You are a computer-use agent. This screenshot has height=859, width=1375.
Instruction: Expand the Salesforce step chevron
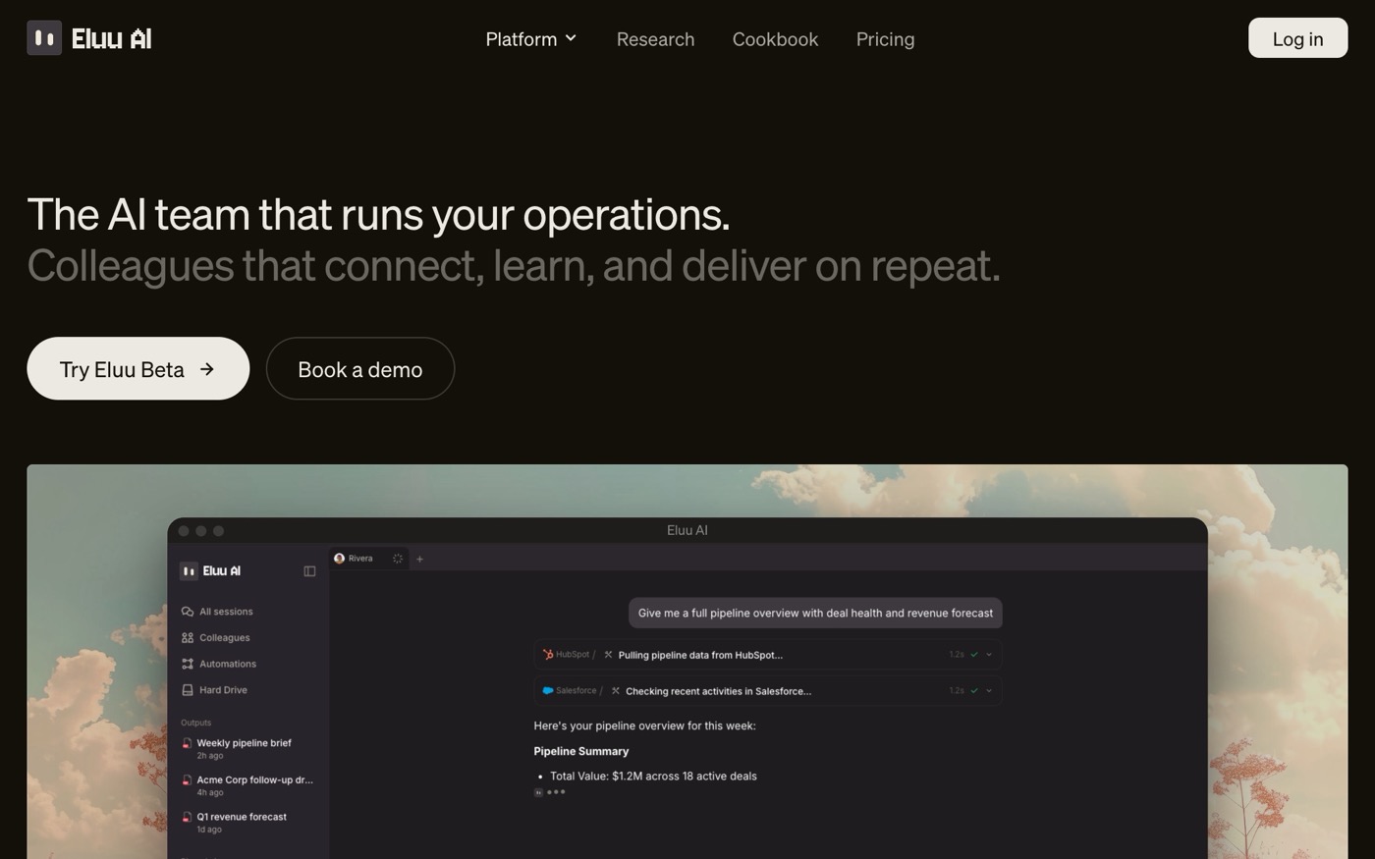[x=989, y=691]
